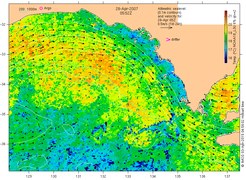Click the 21 value on the color bar
The height and width of the screenshot is (180, 246).
[x=230, y=16]
